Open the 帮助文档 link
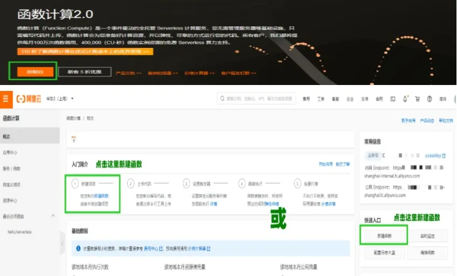Viewport: 457px width, 276px height. tap(446, 121)
